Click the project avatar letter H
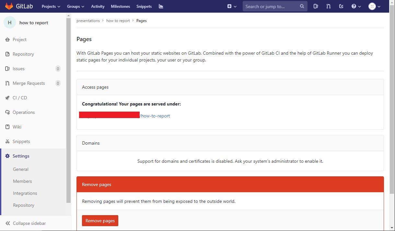 [9, 23]
